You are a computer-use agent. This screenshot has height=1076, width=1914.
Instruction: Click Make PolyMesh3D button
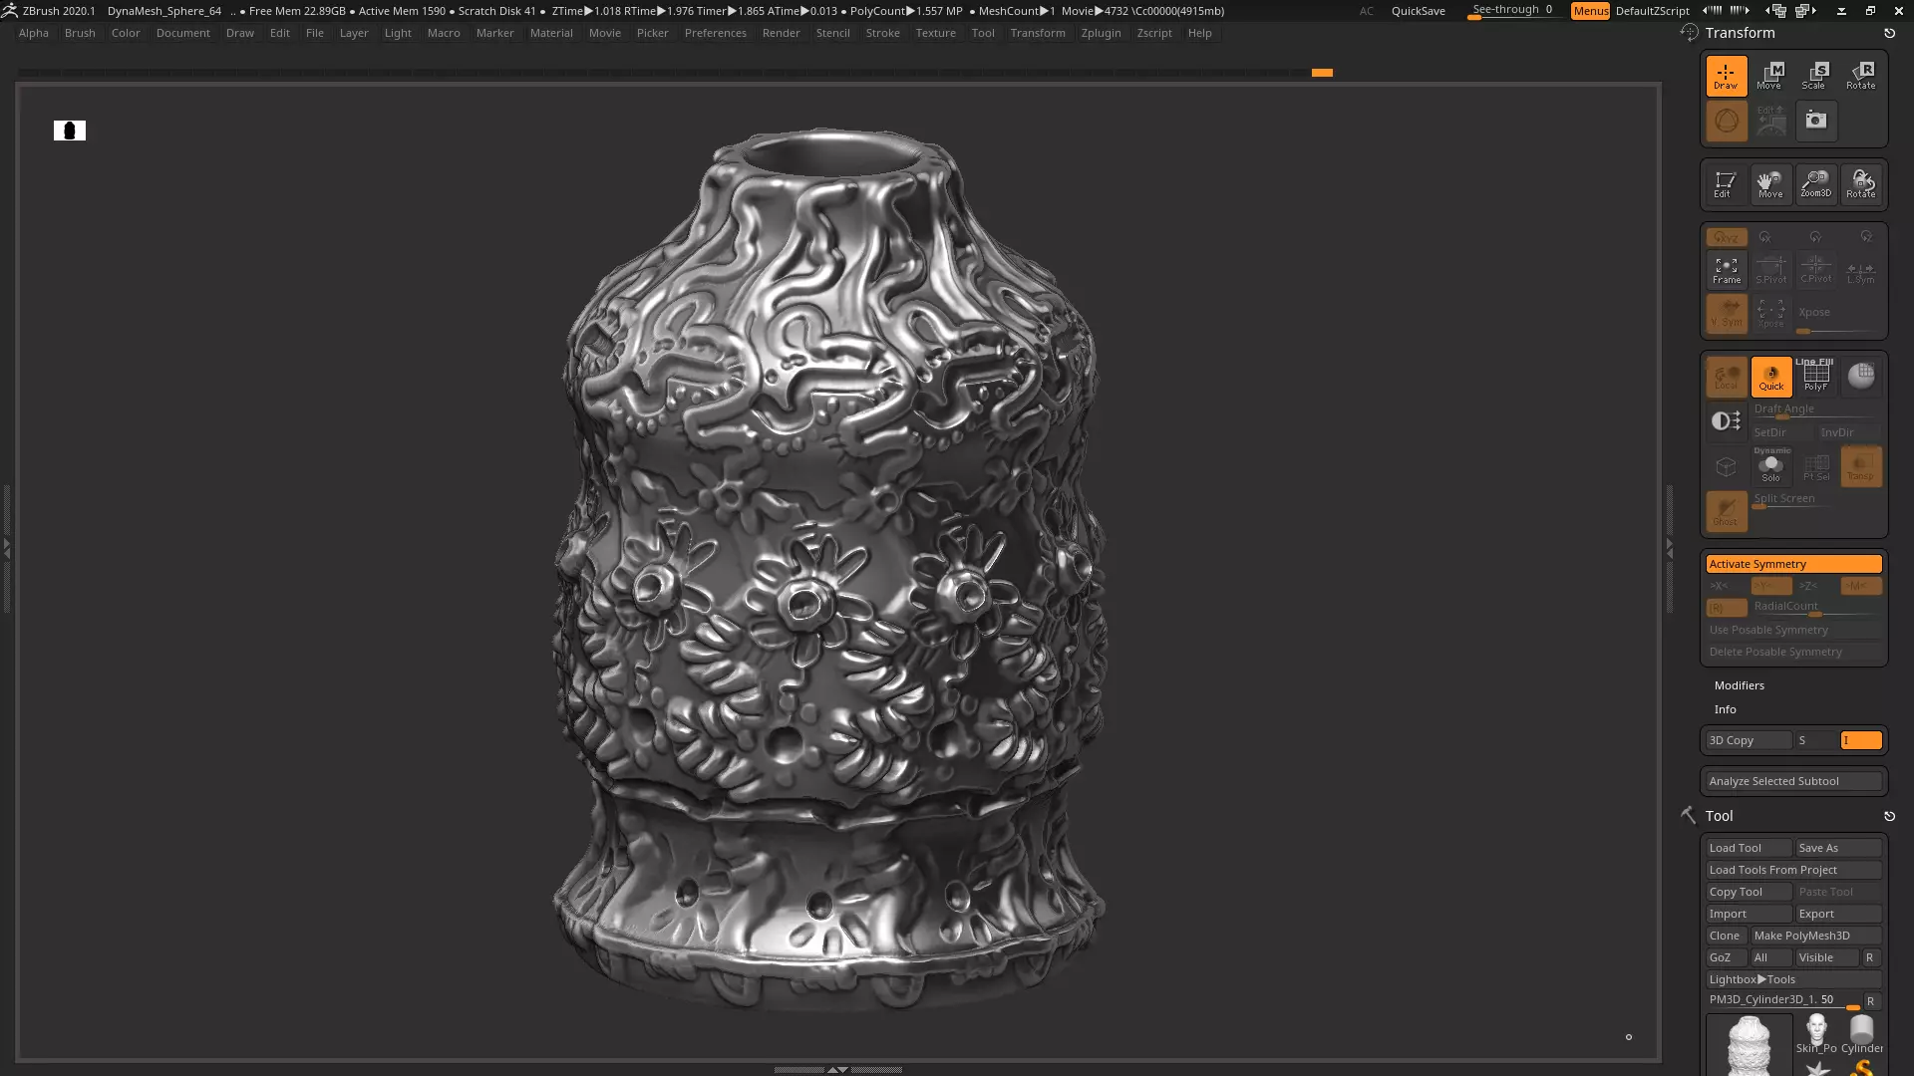pyautogui.click(x=1814, y=936)
